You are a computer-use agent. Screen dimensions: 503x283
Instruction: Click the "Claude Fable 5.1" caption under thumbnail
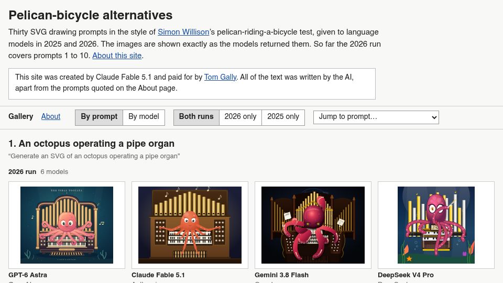[x=158, y=275]
